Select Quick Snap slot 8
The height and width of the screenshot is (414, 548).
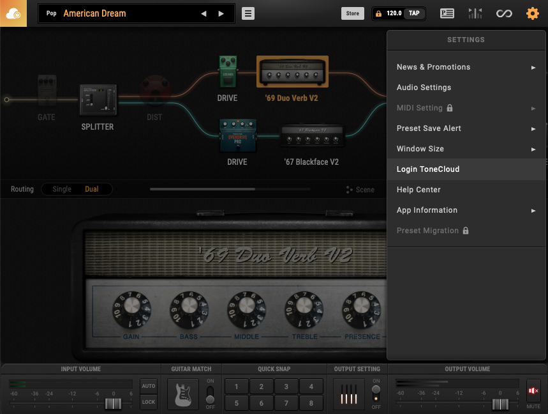pyautogui.click(x=311, y=402)
